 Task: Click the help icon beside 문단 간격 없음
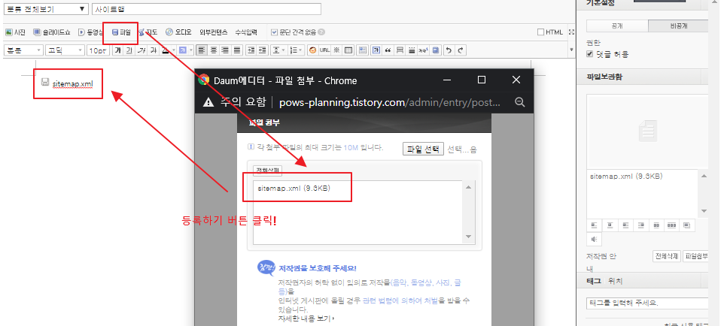(x=321, y=32)
